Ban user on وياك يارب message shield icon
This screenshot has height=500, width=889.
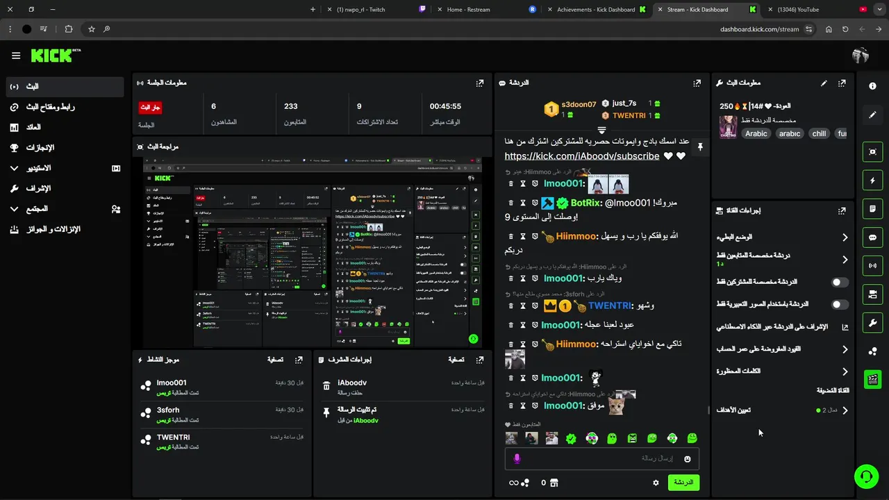535,279
